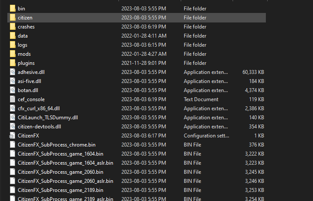Select the data folder name

[x=23, y=36]
